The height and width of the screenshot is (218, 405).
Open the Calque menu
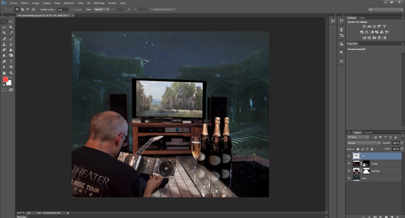(47, 3)
